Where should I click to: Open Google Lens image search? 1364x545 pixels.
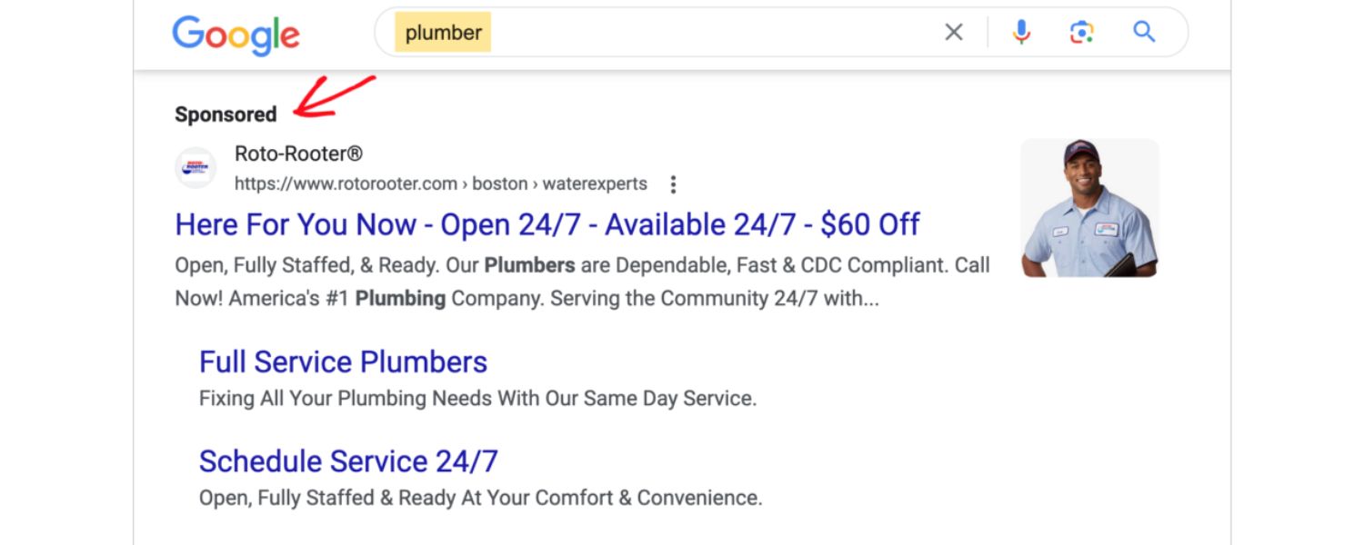point(1081,32)
